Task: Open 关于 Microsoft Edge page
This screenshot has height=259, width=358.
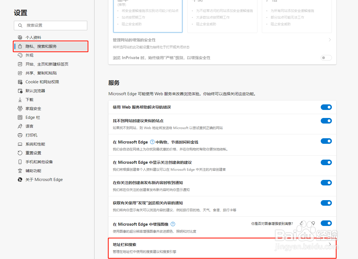Action: 51,180
